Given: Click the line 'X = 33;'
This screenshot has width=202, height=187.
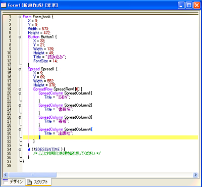Looking at the screenshot, I should pyautogui.click(x=39, y=41).
